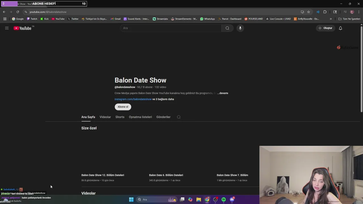Screen dimensions: 363x204
Task: Click the Size özel section heading
Action: tap(89, 128)
